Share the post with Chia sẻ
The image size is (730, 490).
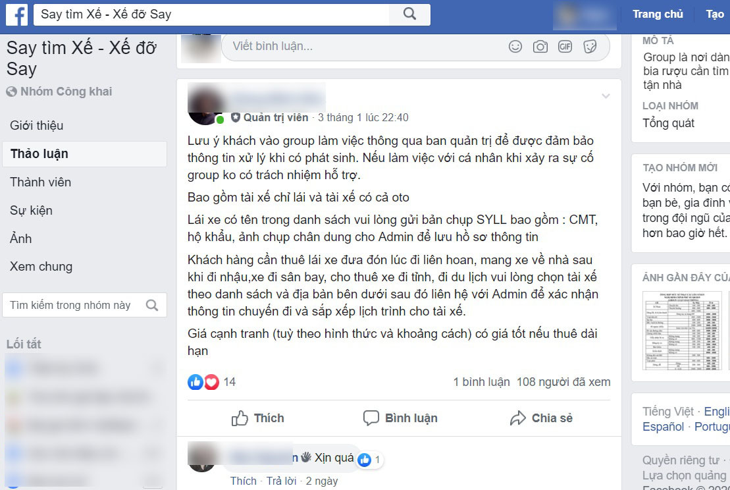click(541, 418)
